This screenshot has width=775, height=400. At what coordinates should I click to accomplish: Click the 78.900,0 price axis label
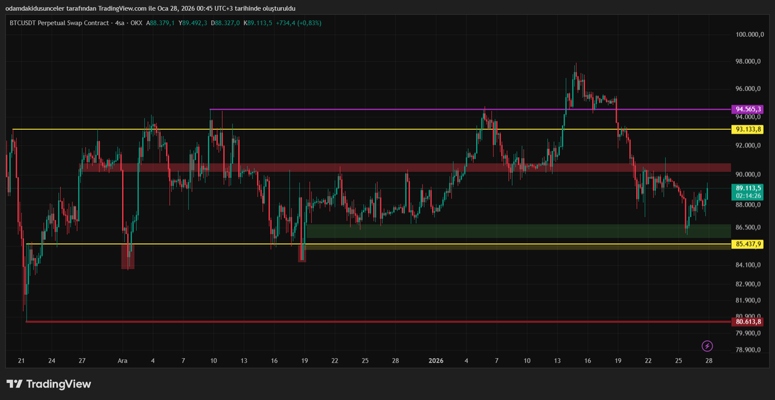749,350
